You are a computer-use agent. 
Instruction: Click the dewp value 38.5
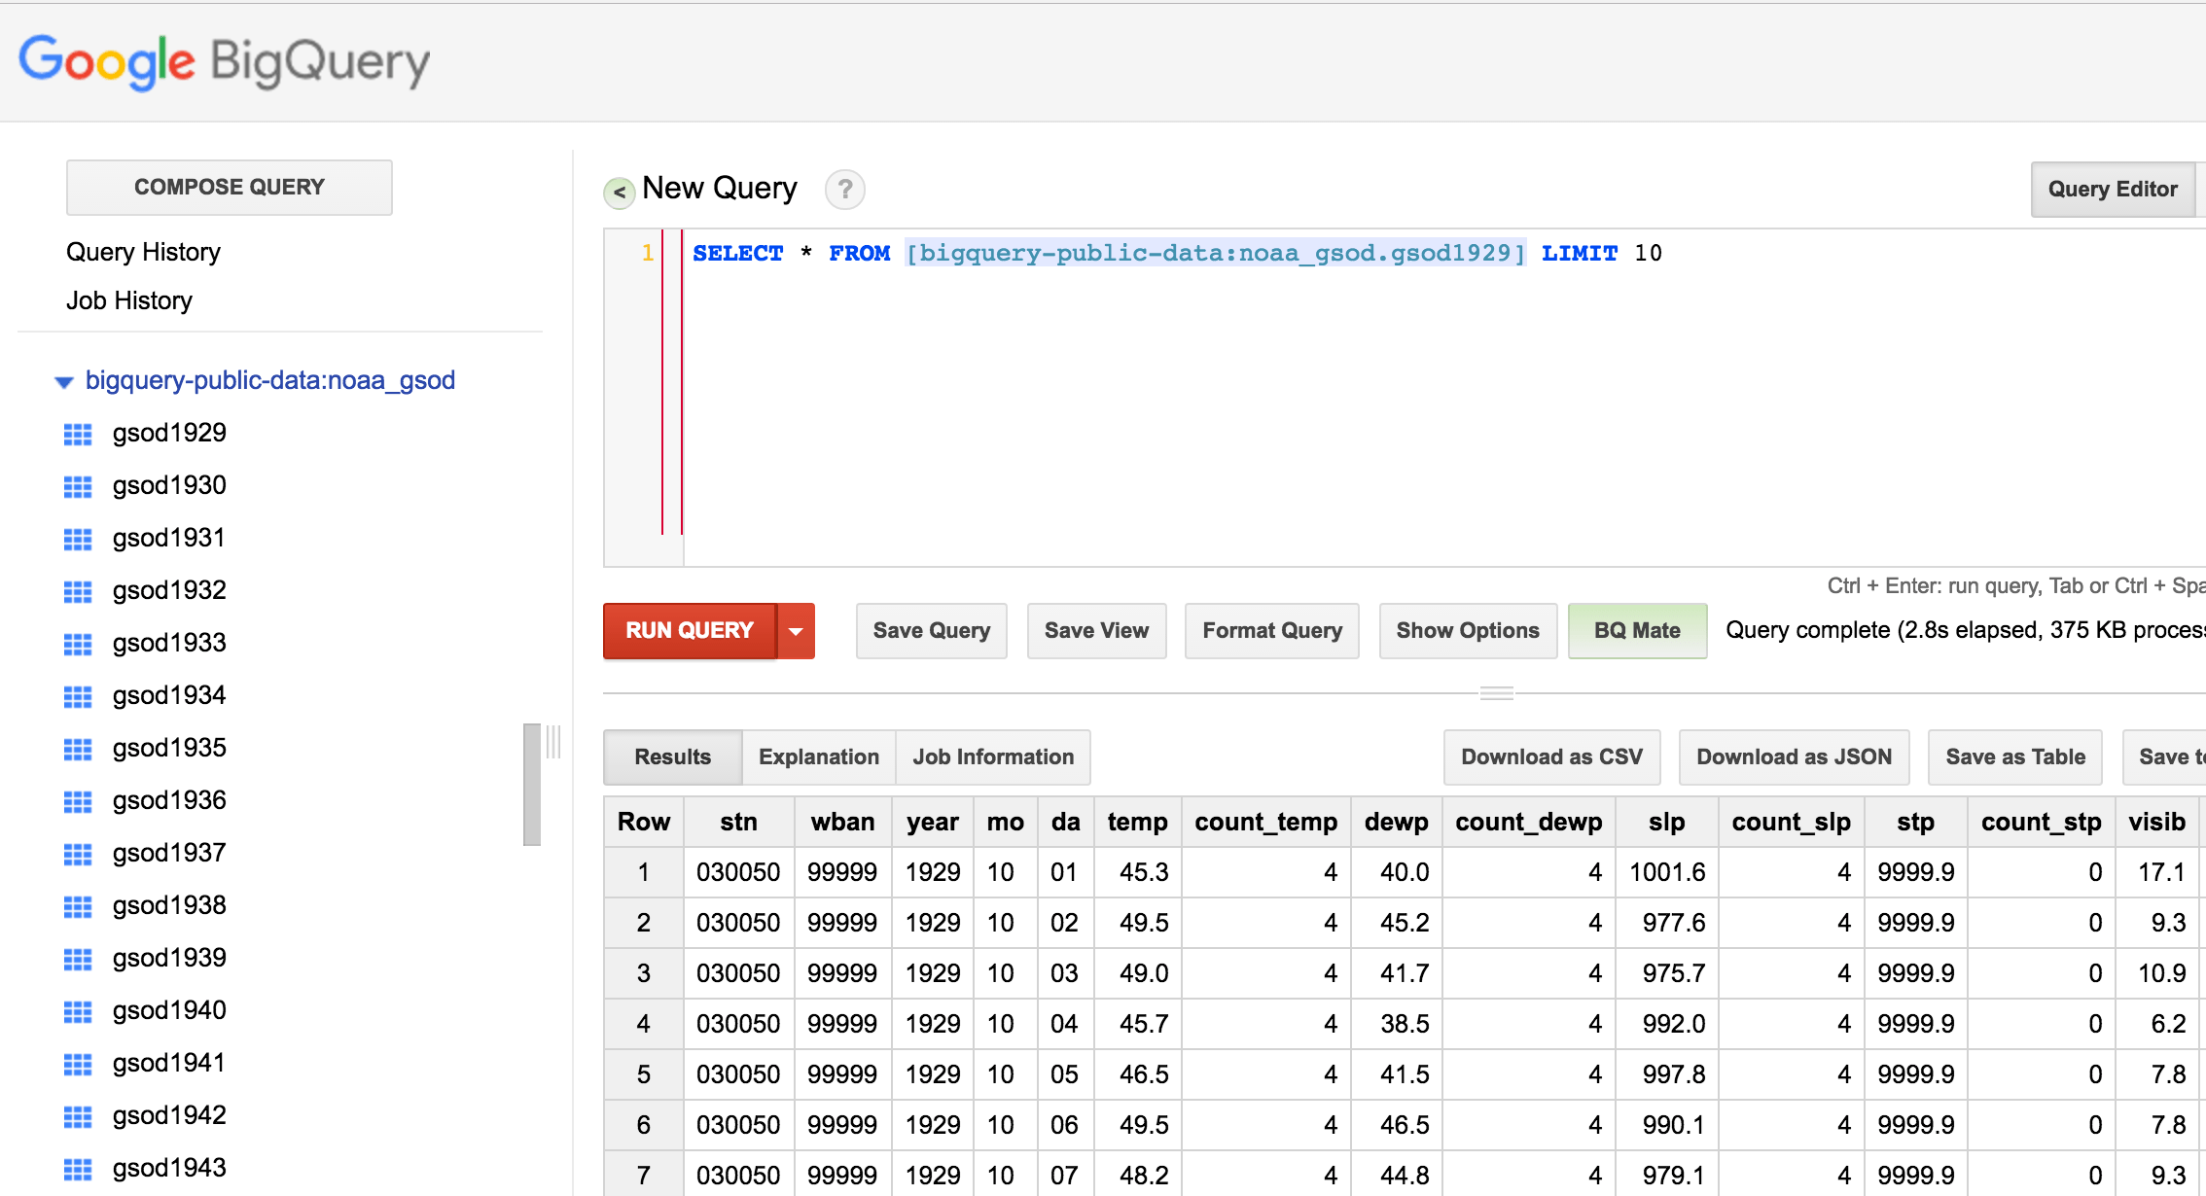[1405, 1024]
